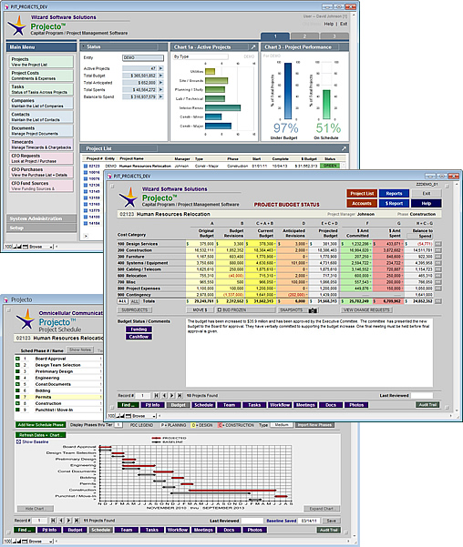Expand Chart 1a Active Projects with arrow icon
The height and width of the screenshot is (547, 463).
[x=253, y=46]
